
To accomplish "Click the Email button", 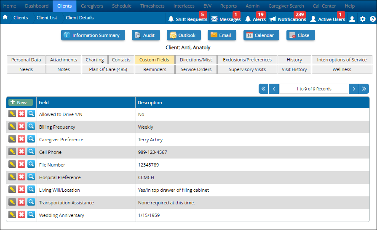I will [222, 35].
